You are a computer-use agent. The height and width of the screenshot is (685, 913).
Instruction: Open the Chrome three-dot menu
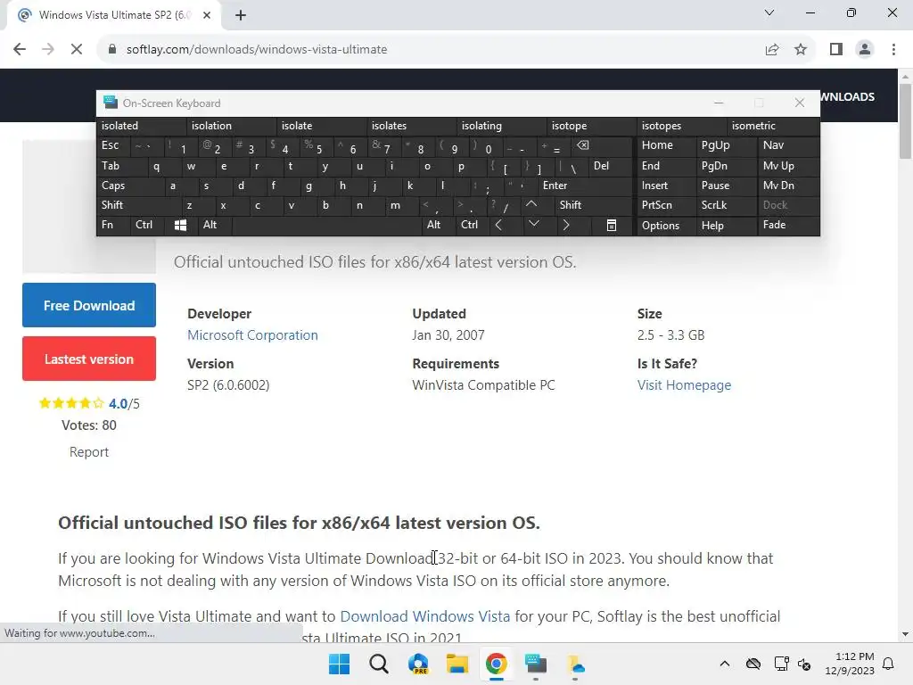[x=893, y=50]
